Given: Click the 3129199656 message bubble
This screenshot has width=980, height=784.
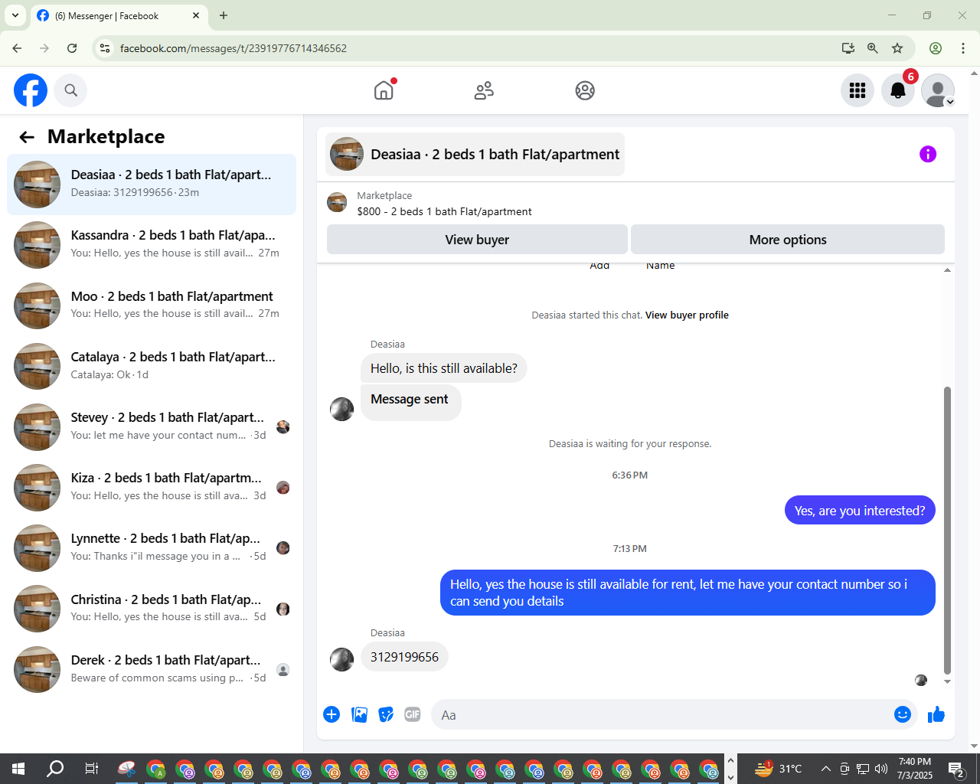Looking at the screenshot, I should [x=404, y=657].
